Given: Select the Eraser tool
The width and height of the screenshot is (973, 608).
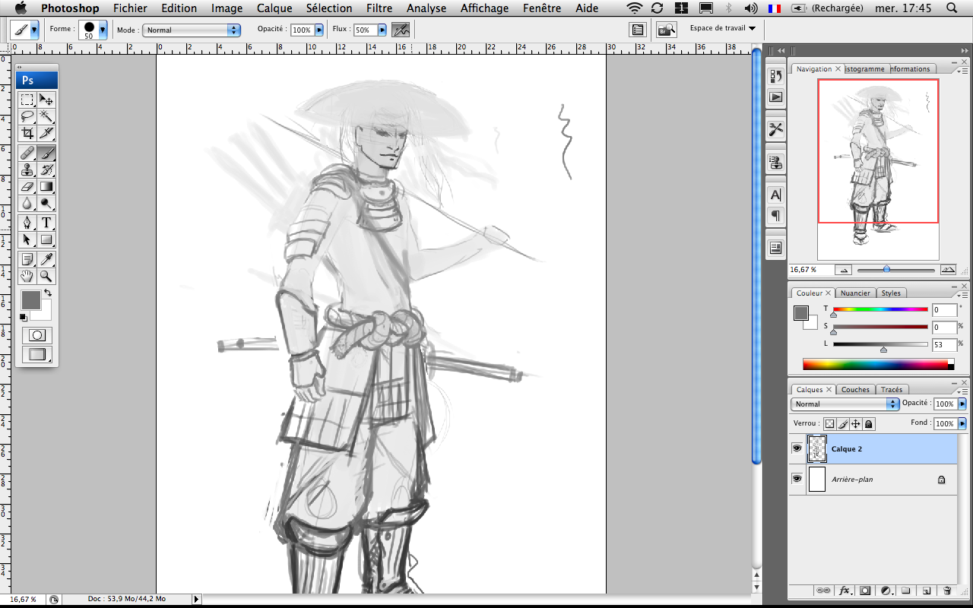Looking at the screenshot, I should point(27,186).
